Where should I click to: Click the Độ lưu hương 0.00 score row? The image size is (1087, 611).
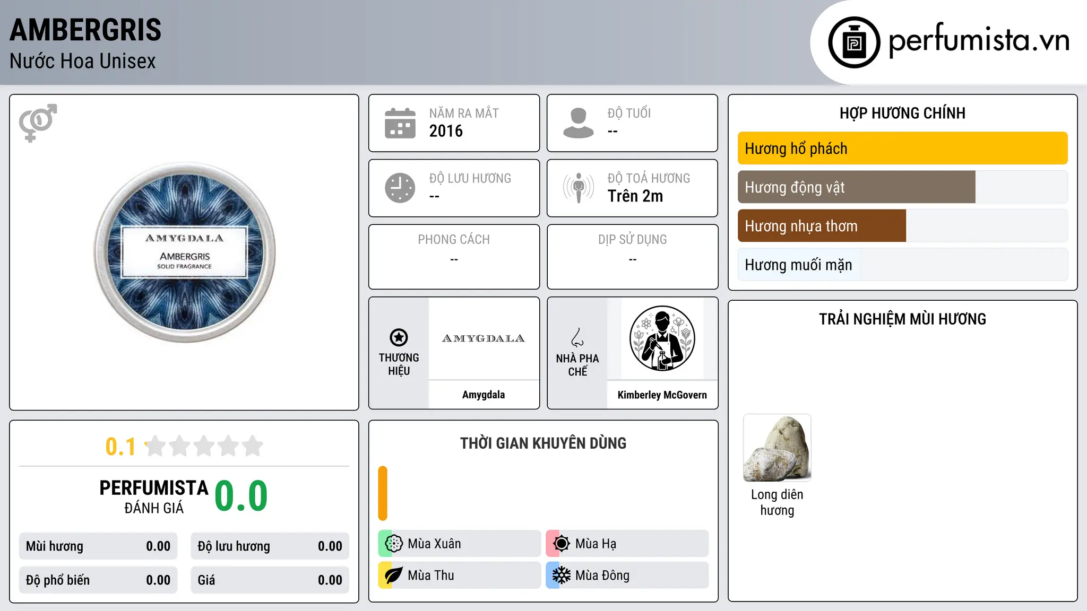pos(270,546)
